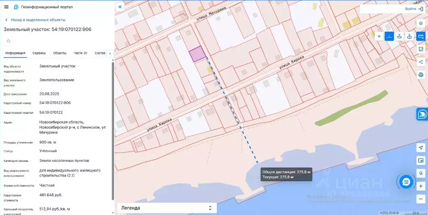
Task: Add parcel to favorites with star
Action: (x=8, y=41)
